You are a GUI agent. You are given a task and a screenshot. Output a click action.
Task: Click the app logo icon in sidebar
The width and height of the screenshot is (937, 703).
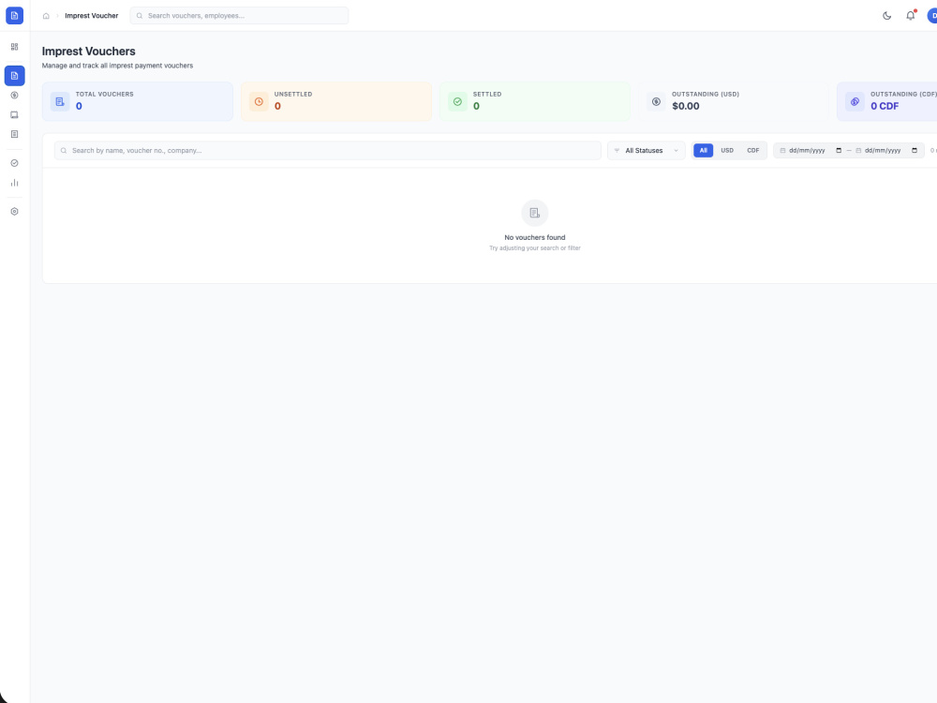tap(14, 16)
